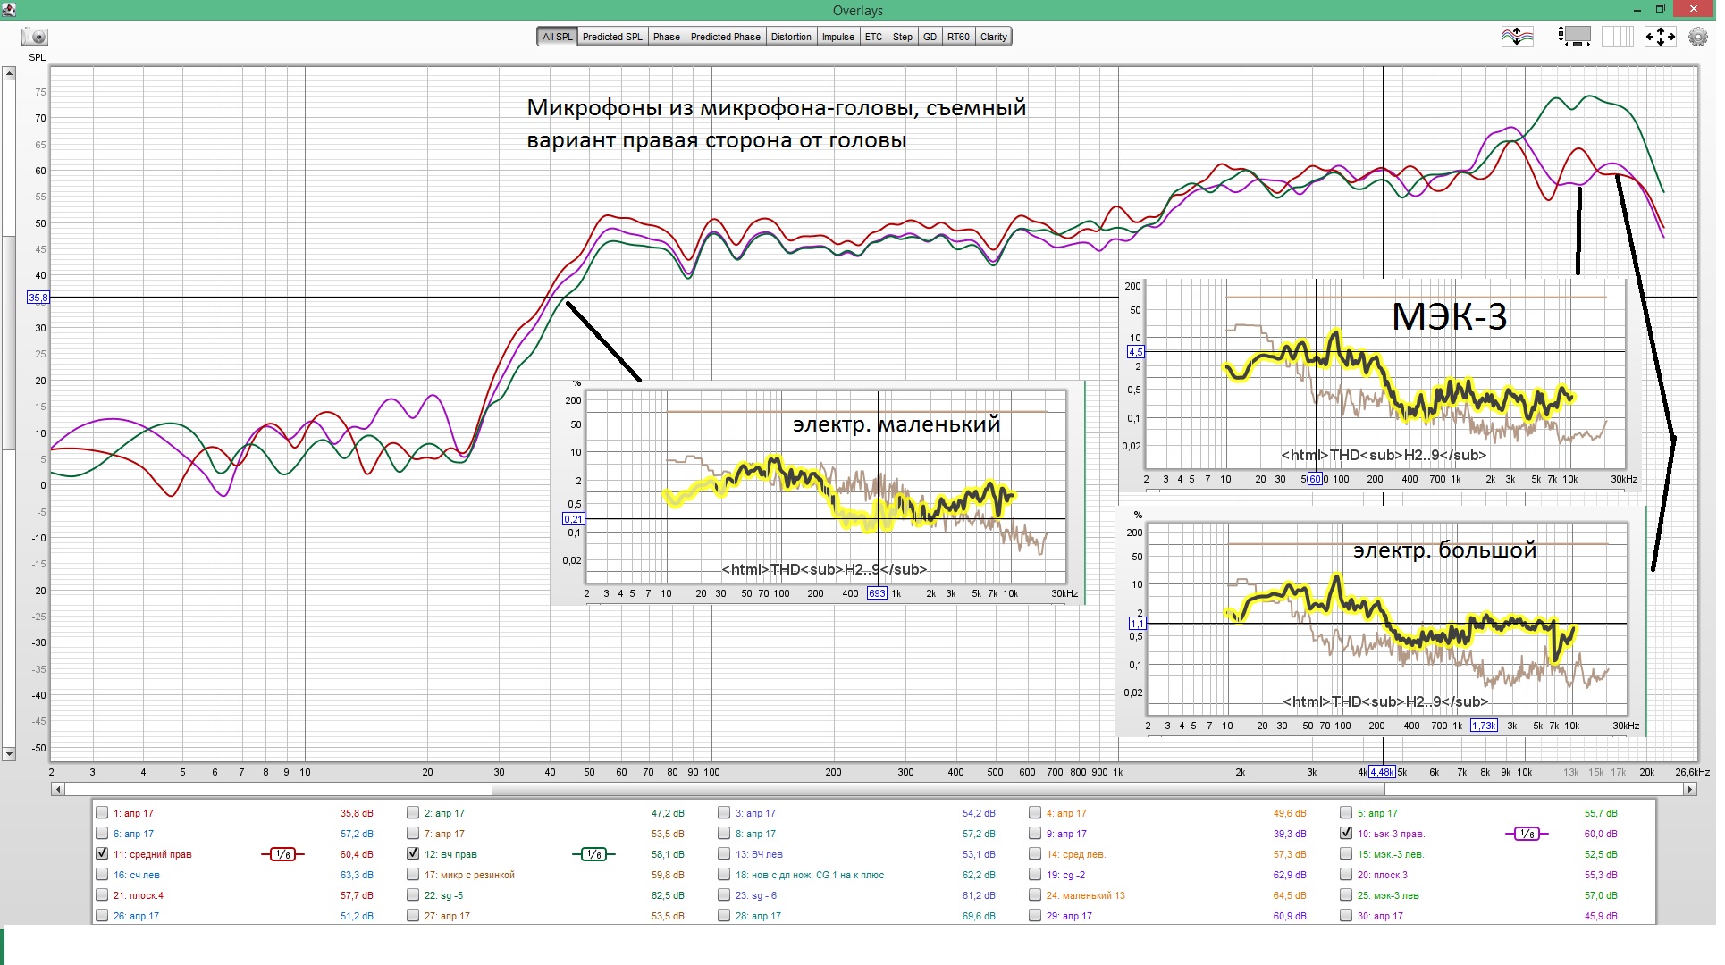1725x965 pixels.
Task: Click the vertical SPL scrollbar up arrow
Action: (x=9, y=74)
